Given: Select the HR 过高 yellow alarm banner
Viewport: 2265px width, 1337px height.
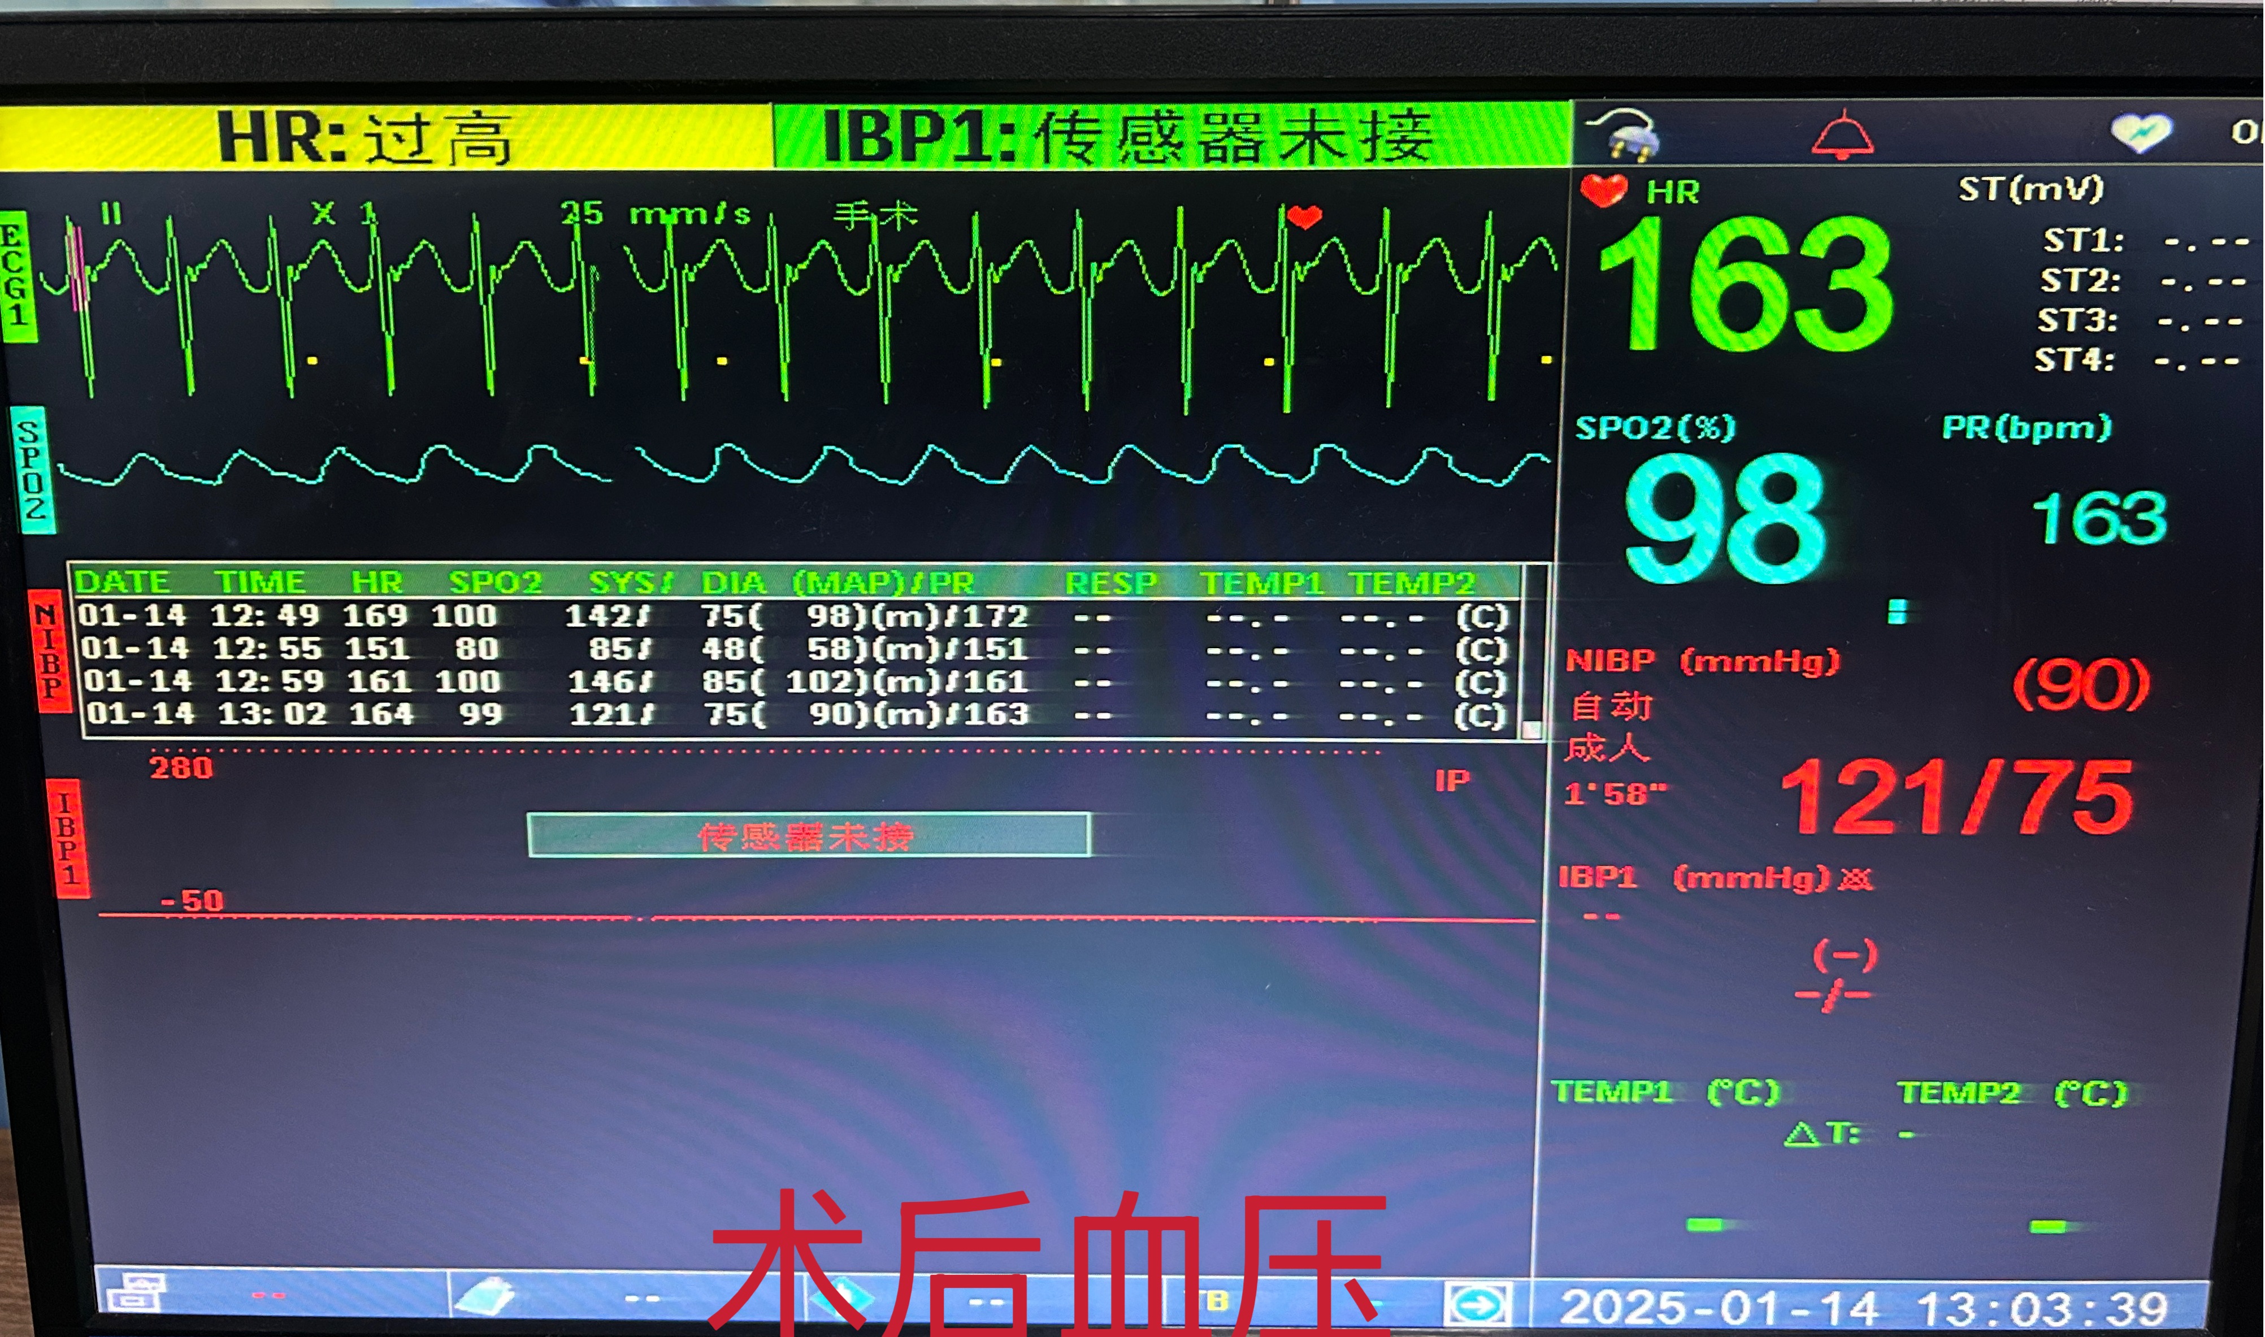Looking at the screenshot, I should click(x=385, y=137).
